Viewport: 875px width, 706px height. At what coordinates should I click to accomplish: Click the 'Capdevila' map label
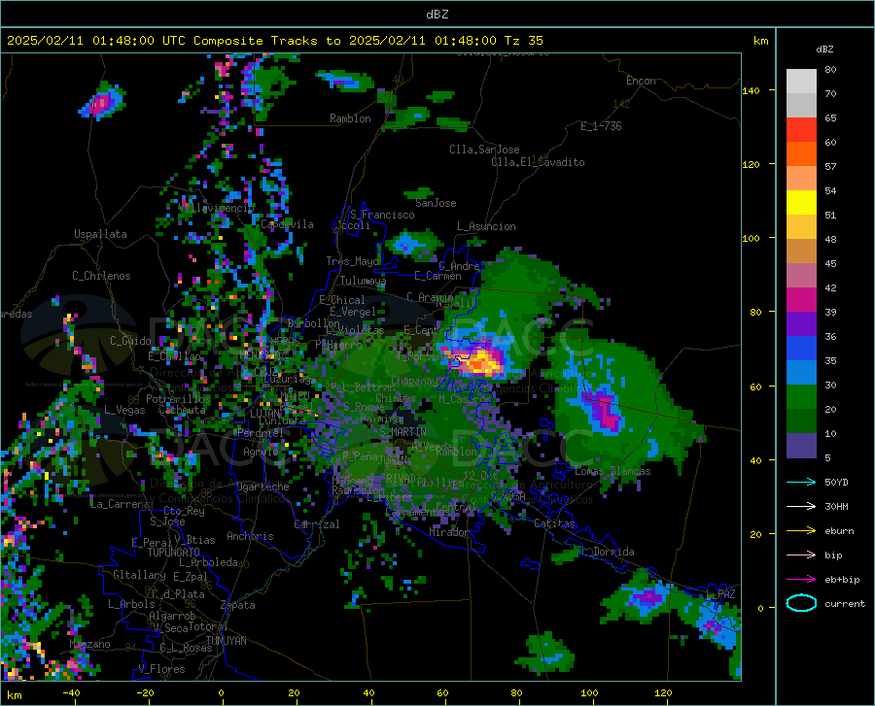[287, 224]
